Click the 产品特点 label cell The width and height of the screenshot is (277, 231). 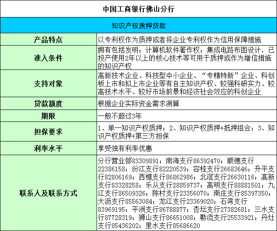pos(49,39)
